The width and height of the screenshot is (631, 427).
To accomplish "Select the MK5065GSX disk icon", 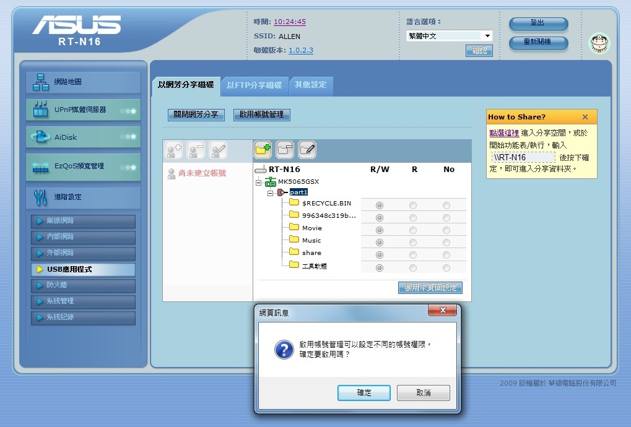I will tap(271, 182).
